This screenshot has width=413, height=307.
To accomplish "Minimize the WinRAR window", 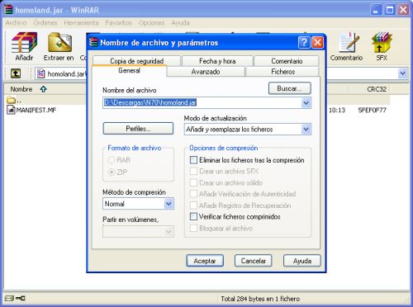I will (x=376, y=10).
